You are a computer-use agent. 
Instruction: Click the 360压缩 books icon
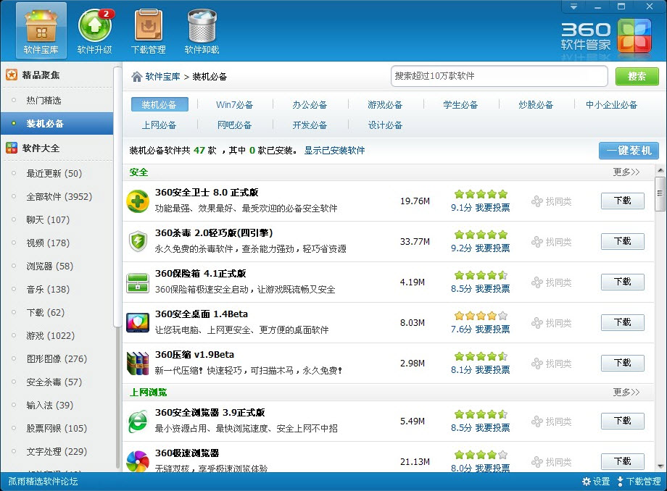[138, 363]
